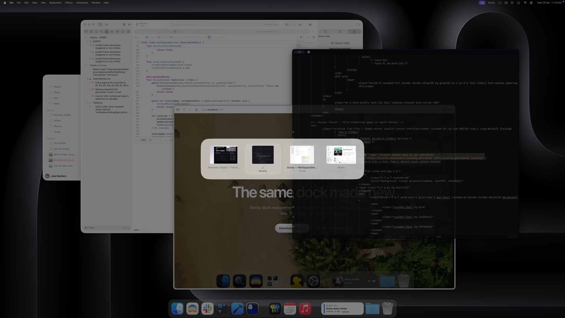Open Xcode report navigator icon

(129, 32)
